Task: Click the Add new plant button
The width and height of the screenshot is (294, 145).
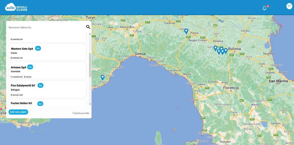Action: [18, 112]
